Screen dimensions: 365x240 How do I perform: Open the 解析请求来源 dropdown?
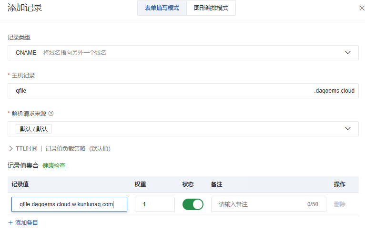348,129
